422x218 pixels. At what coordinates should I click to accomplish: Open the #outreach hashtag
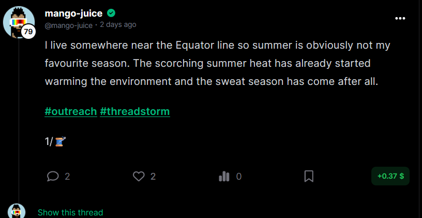pyautogui.click(x=70, y=111)
